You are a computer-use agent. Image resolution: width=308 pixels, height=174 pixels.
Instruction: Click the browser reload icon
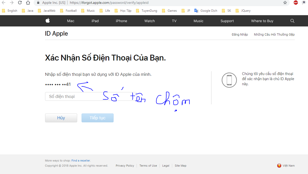[x=20, y=3]
